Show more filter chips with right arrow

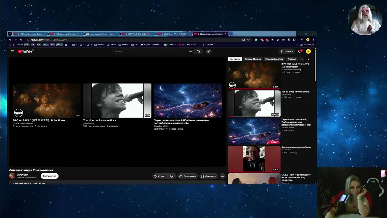pos(308,59)
